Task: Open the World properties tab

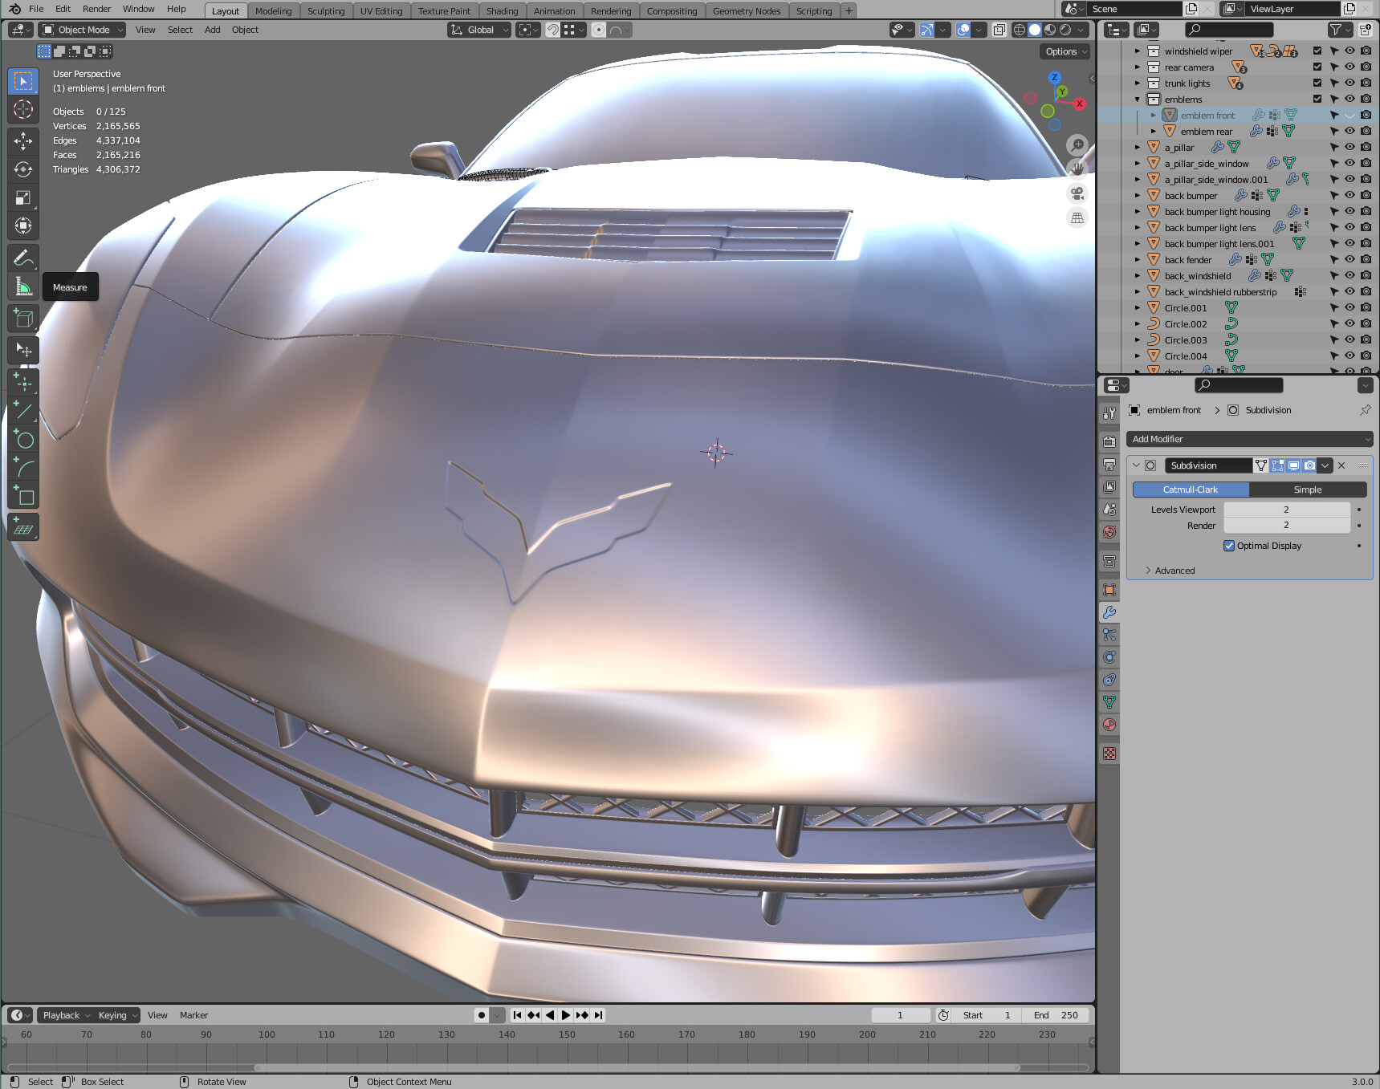Action: click(1109, 531)
